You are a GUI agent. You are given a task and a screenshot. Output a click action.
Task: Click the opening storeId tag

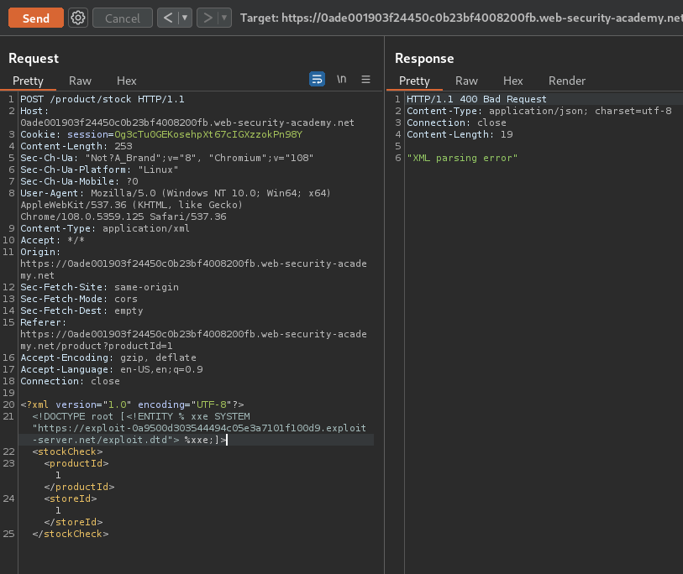point(71,498)
